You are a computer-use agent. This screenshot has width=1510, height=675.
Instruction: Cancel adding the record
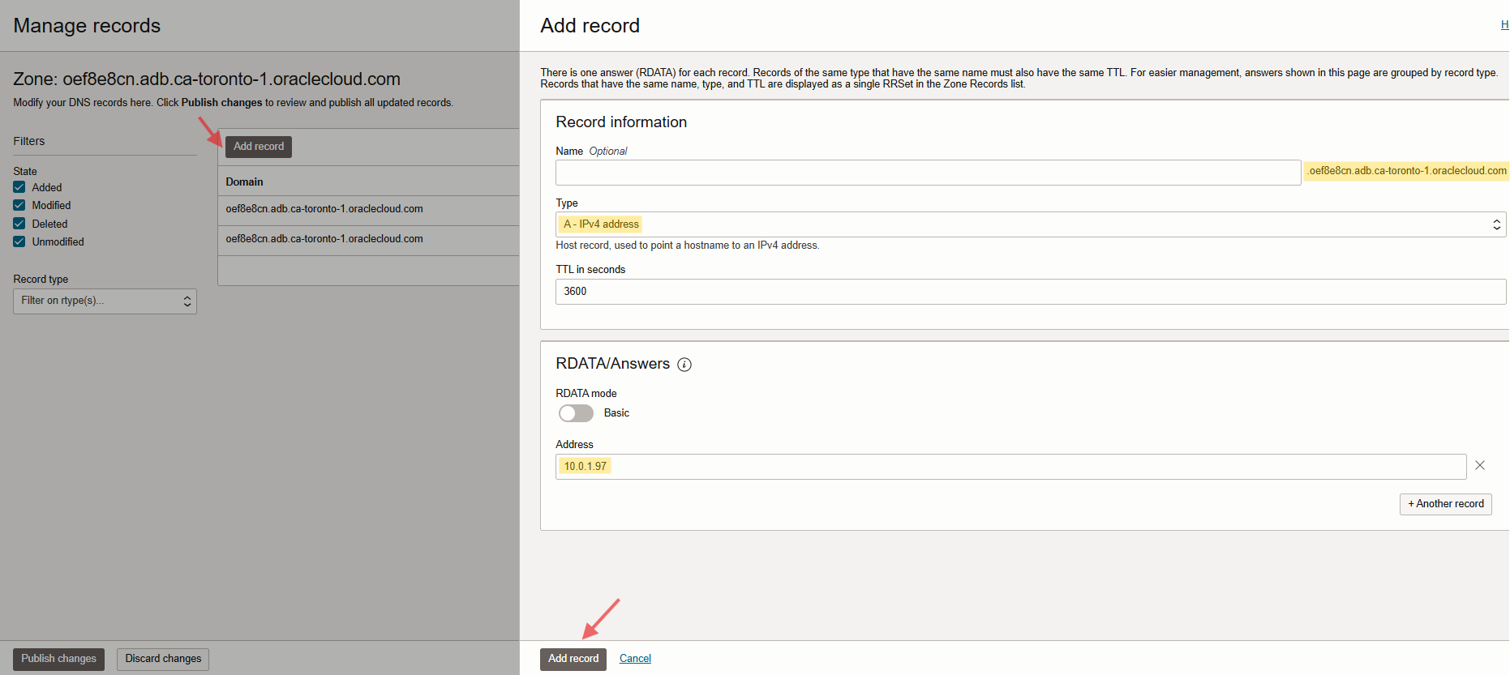[x=635, y=659]
